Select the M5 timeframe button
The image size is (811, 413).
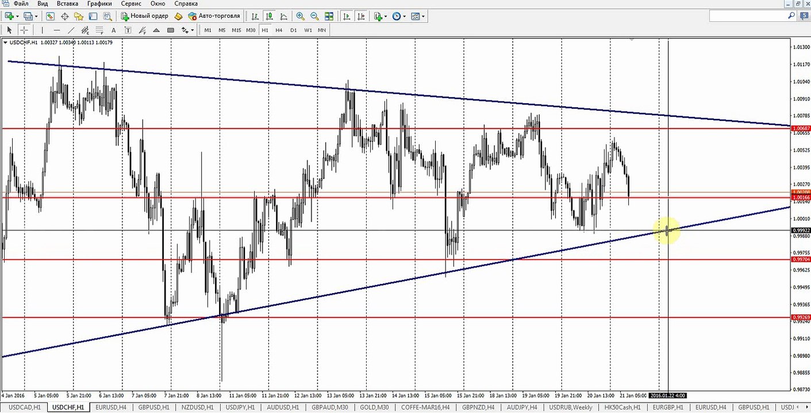pos(222,30)
